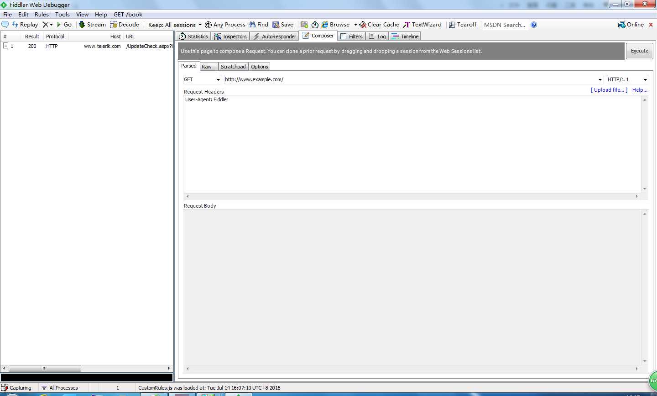Click the comment speech-bubble icon in toolbar
This screenshot has width=657, height=396.
[x=5, y=25]
